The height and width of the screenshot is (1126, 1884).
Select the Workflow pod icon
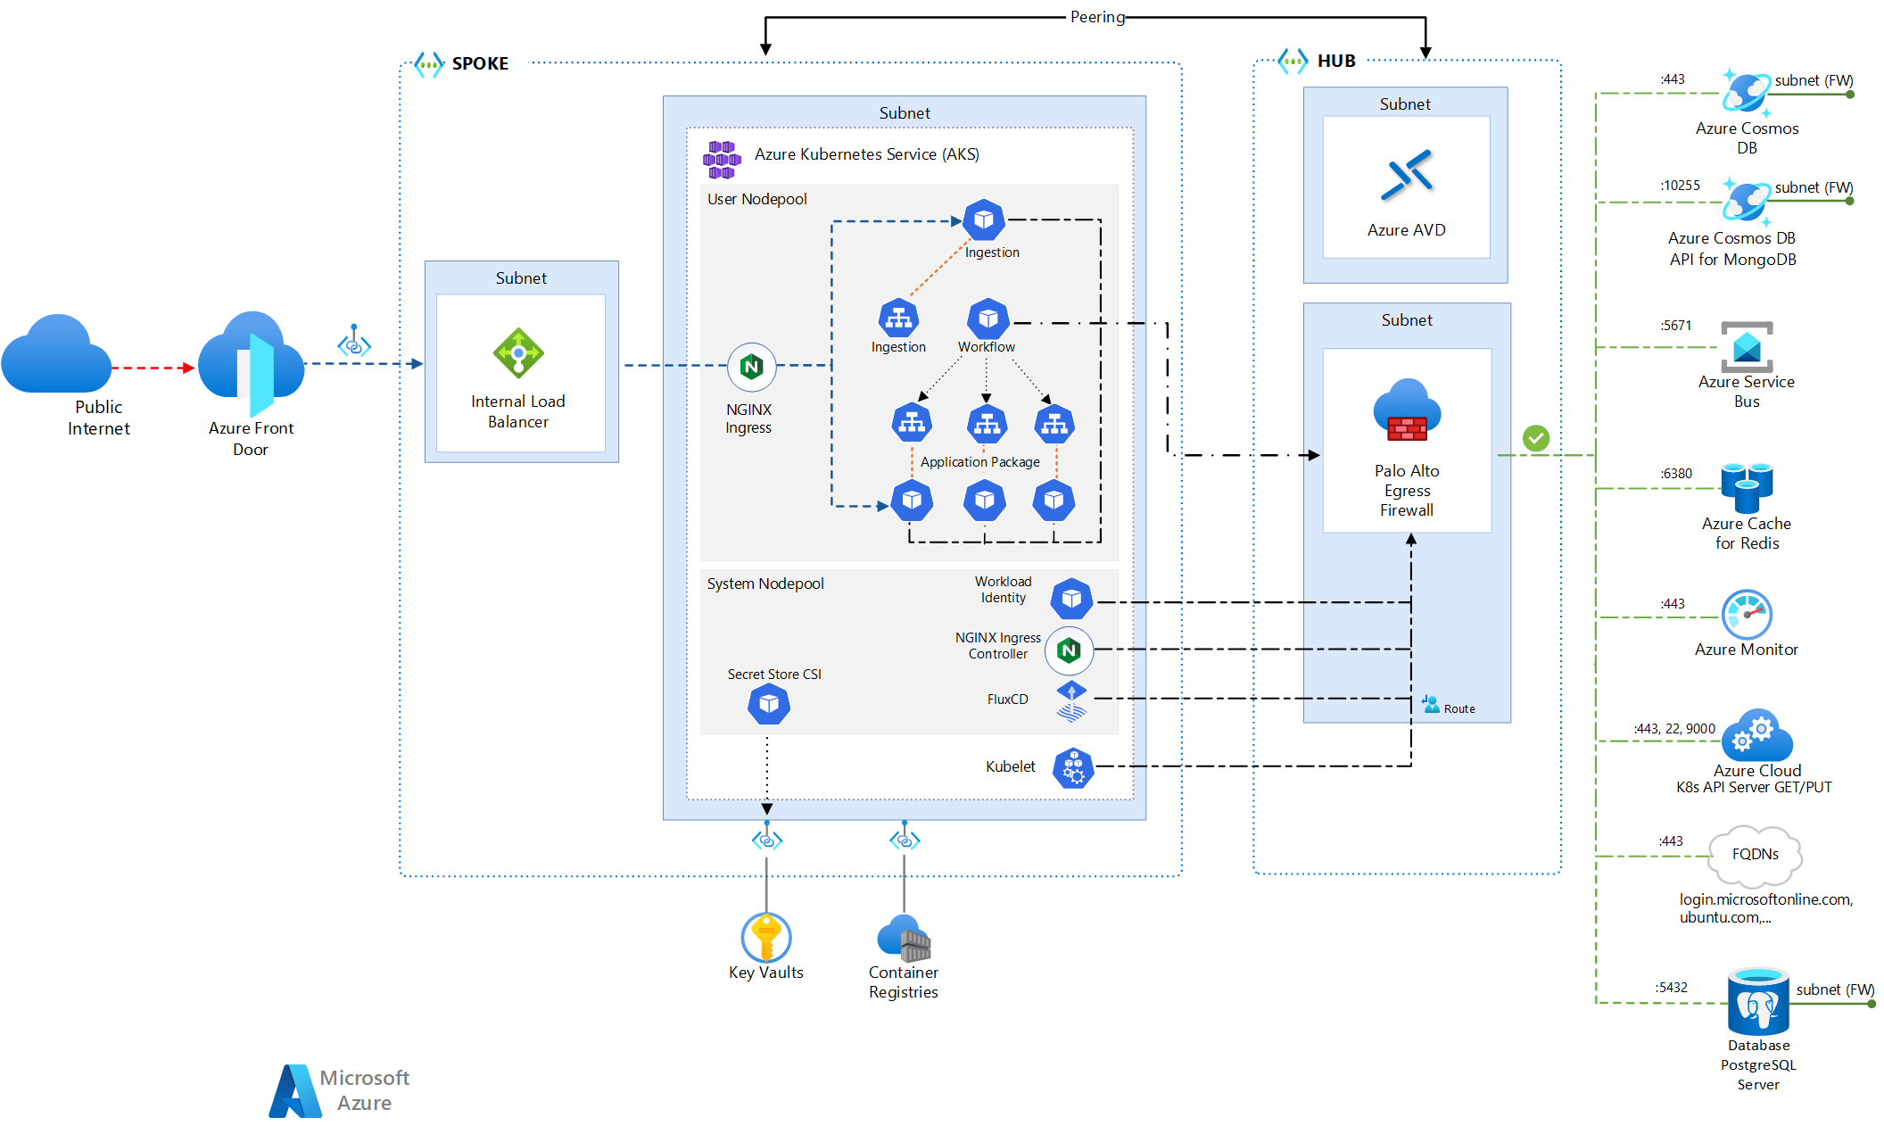coord(988,318)
